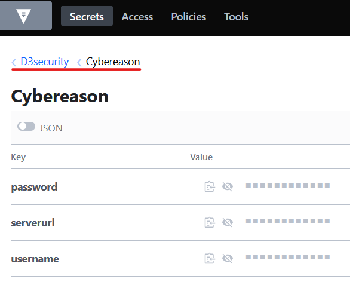This screenshot has width=350, height=285.
Task: Reveal the masked password value
Action: pos(228,186)
